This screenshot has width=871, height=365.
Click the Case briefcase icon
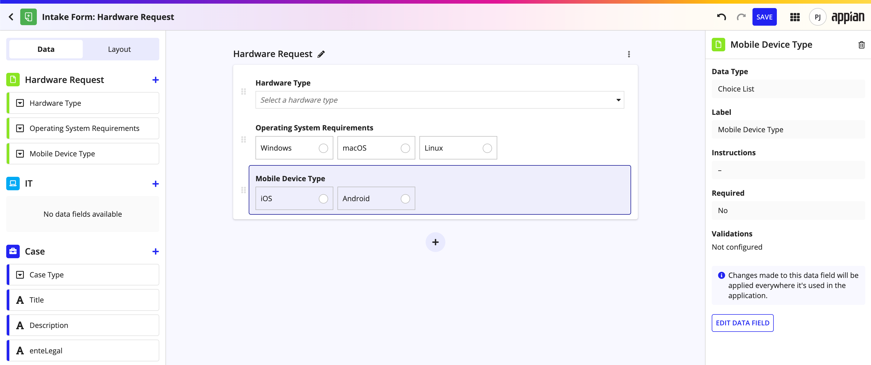click(x=13, y=251)
